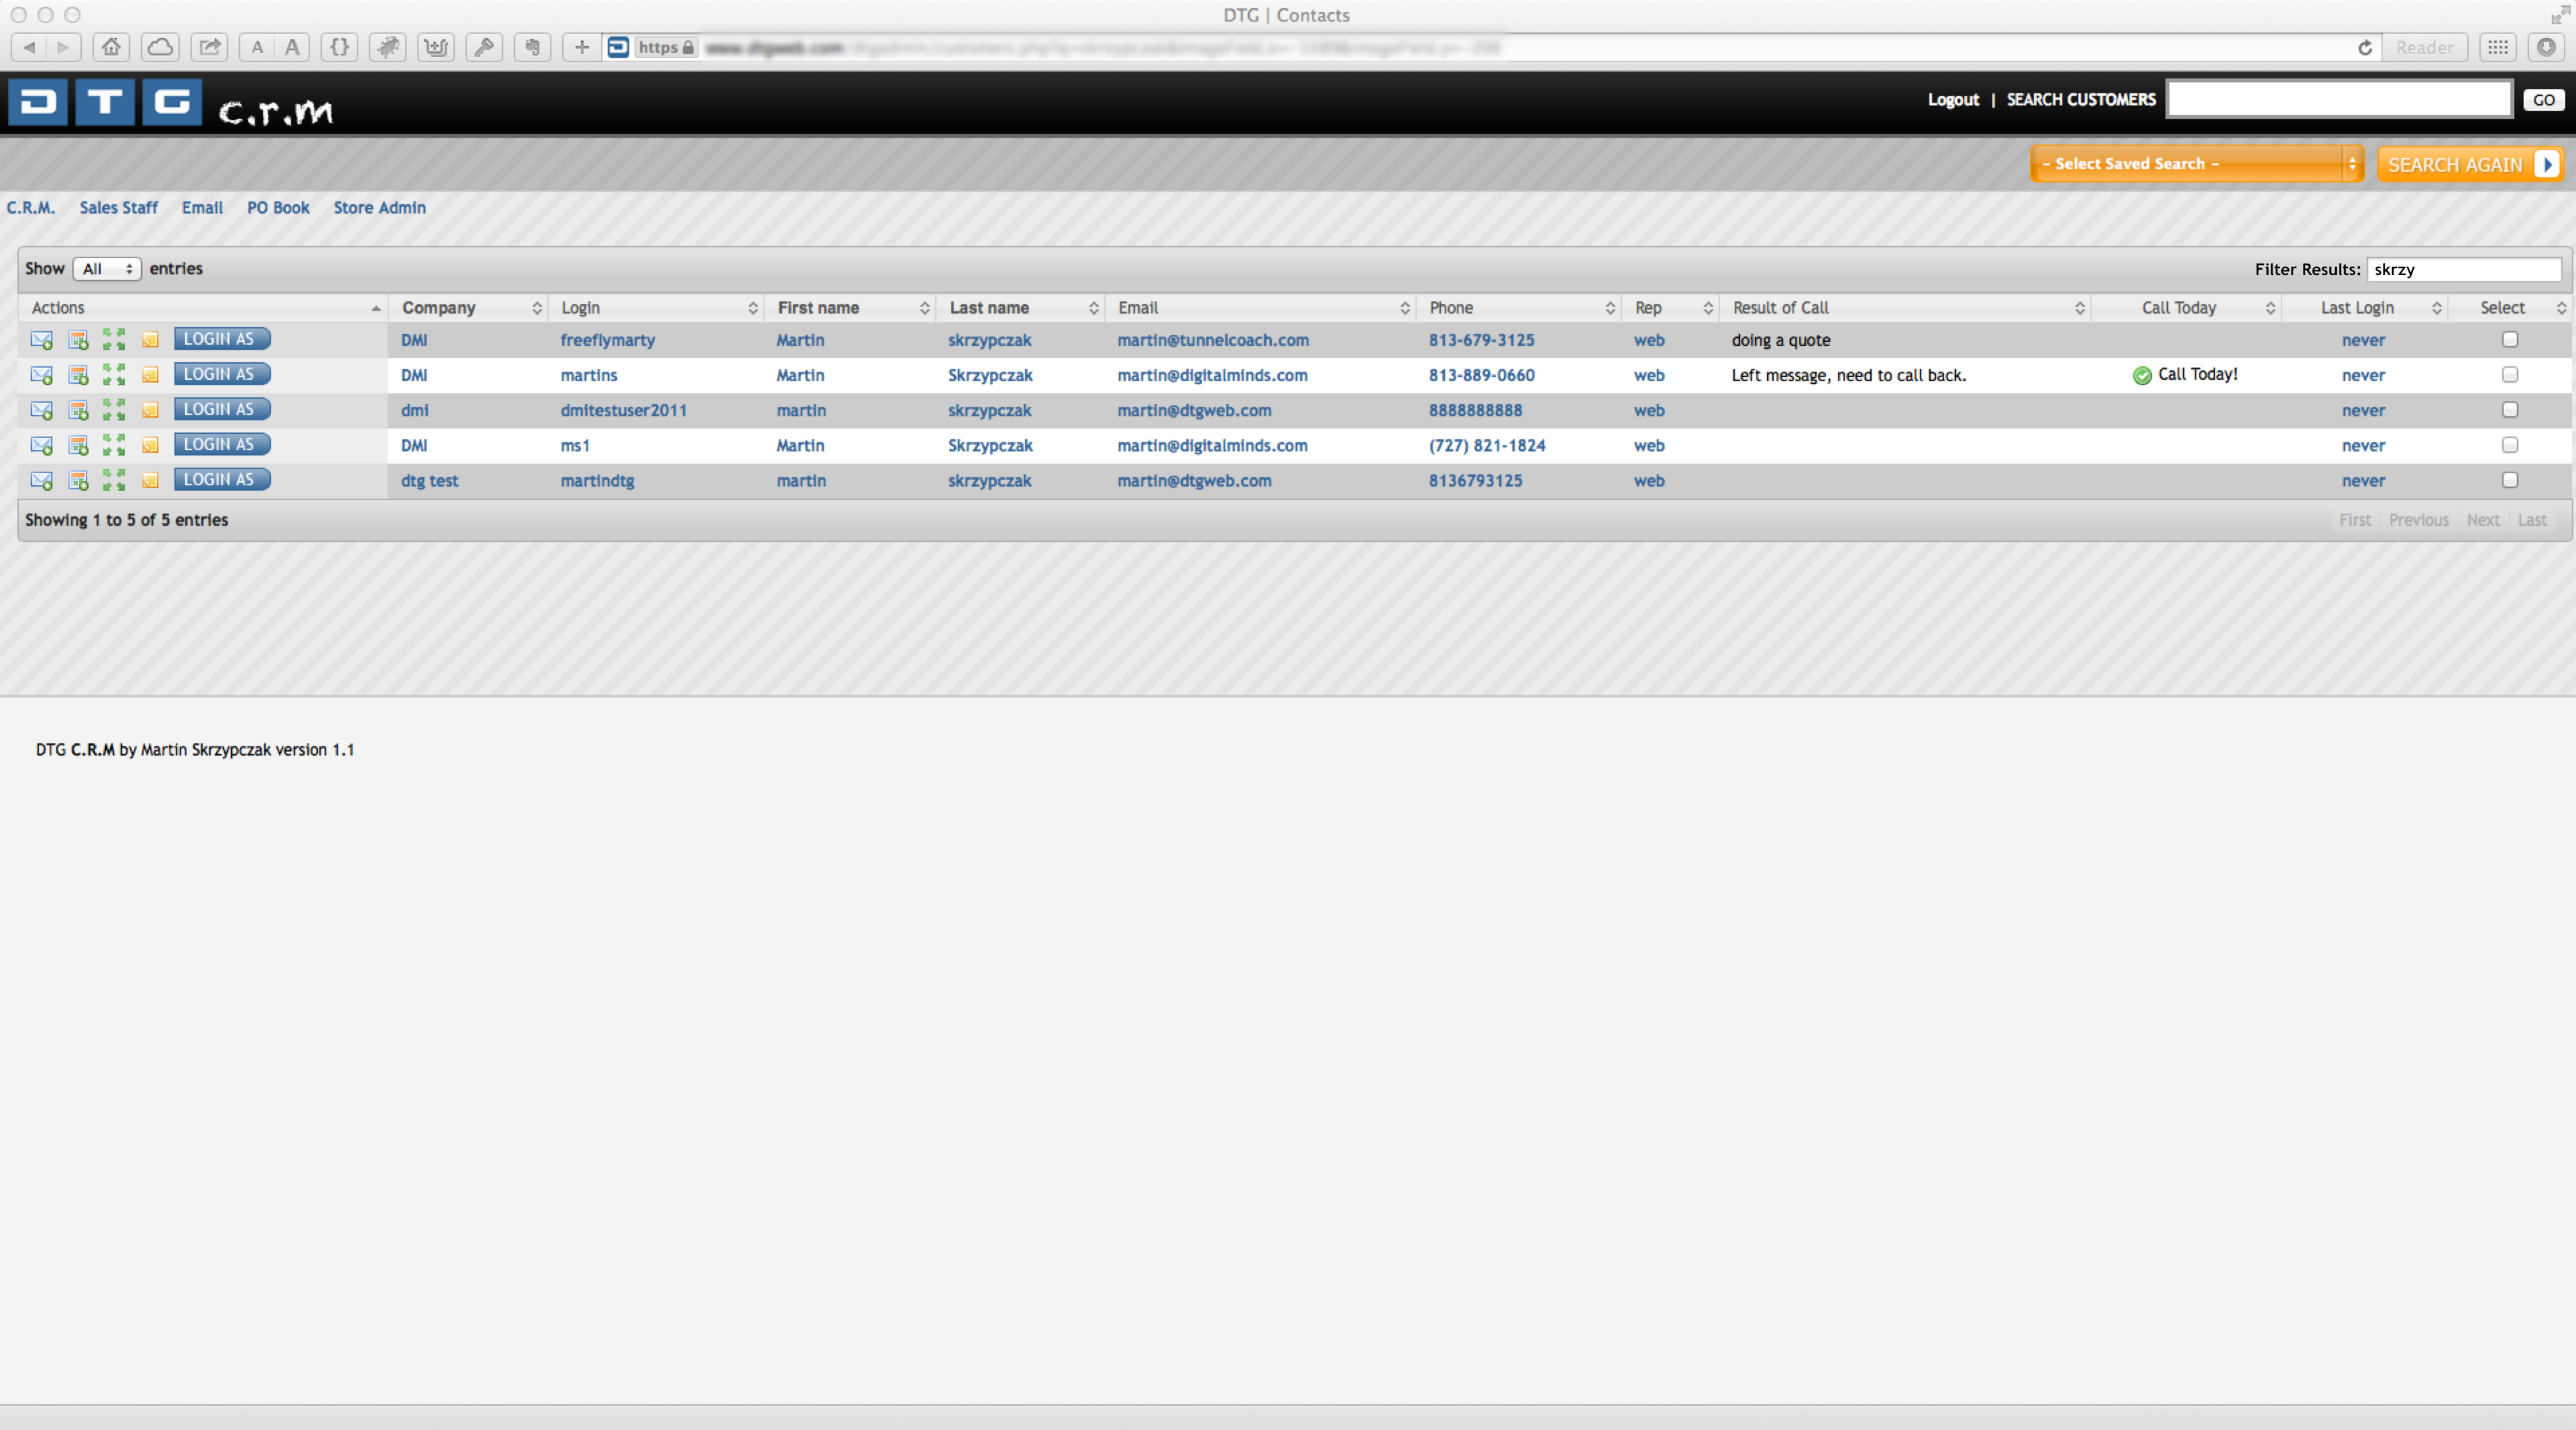2576x1430 pixels.
Task: Send email to freeflymarty contact
Action: 41,340
